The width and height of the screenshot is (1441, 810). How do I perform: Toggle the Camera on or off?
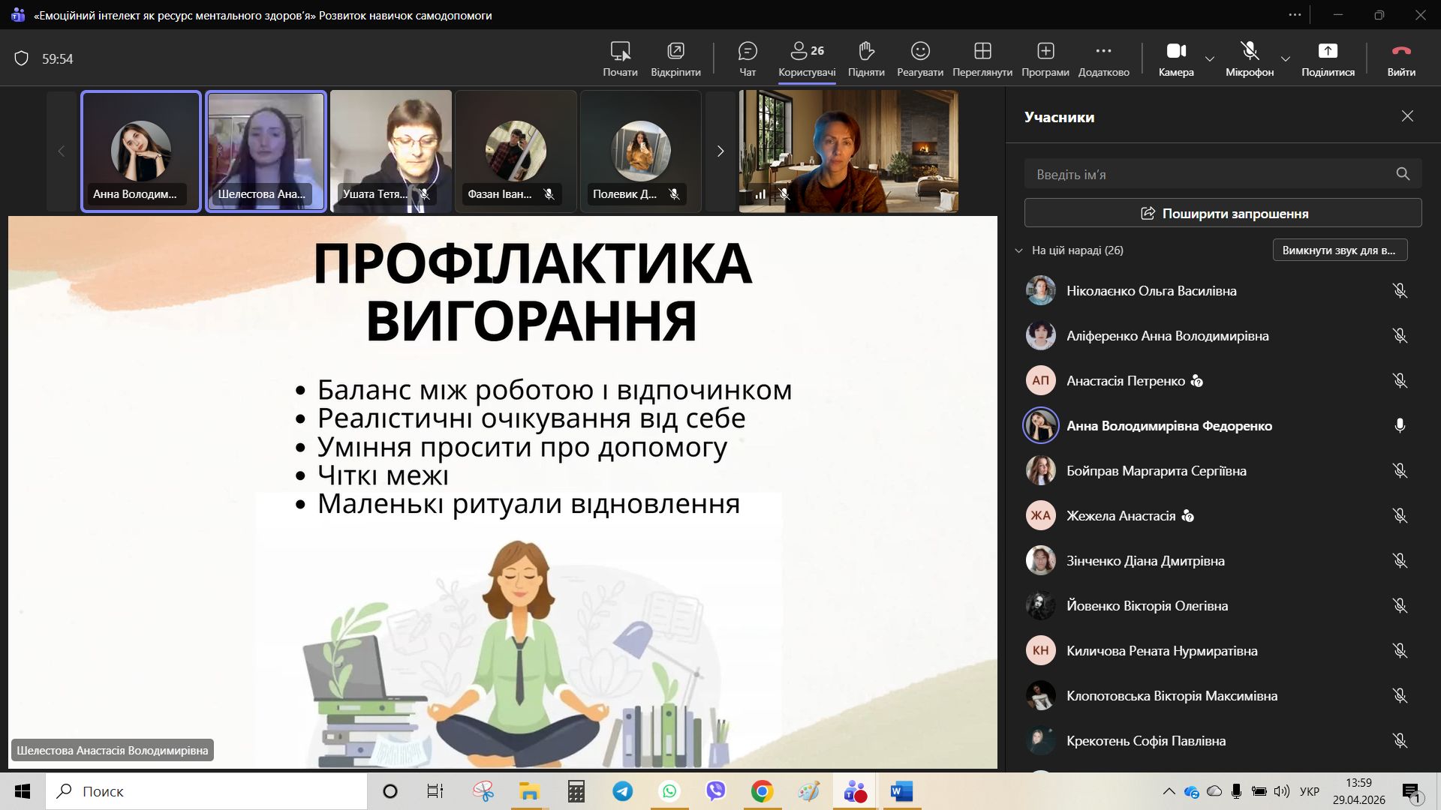1176,51
